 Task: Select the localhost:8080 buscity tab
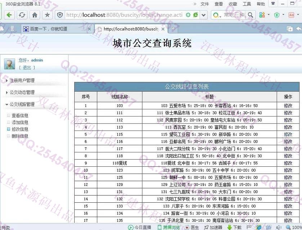tap(131, 29)
